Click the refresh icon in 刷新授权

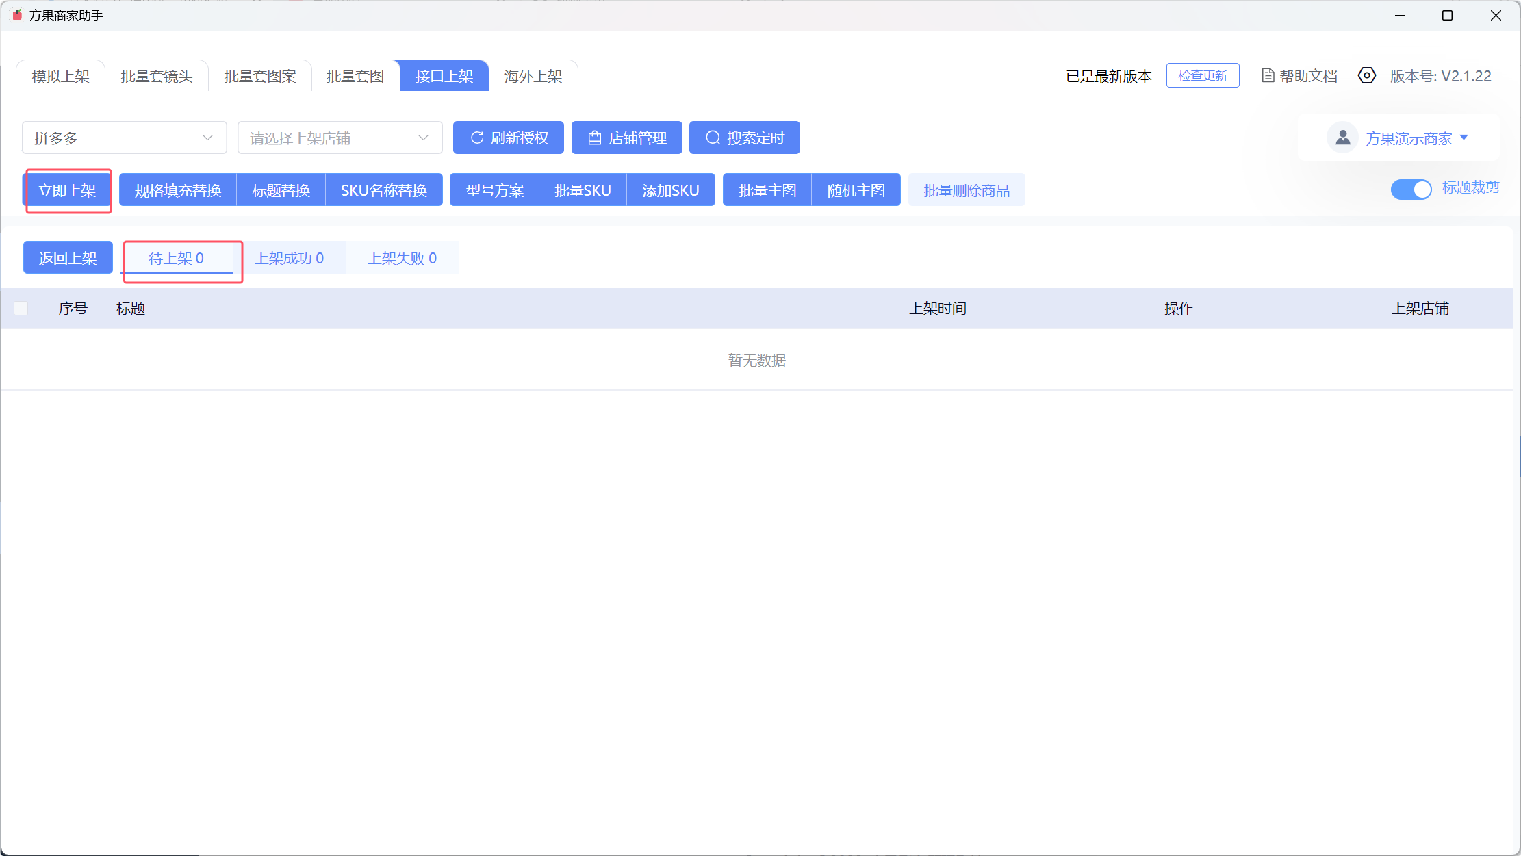tap(477, 138)
